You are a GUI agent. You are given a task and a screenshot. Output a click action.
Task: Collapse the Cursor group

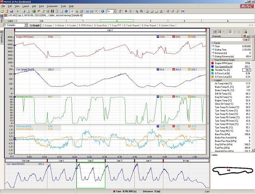point(212,43)
